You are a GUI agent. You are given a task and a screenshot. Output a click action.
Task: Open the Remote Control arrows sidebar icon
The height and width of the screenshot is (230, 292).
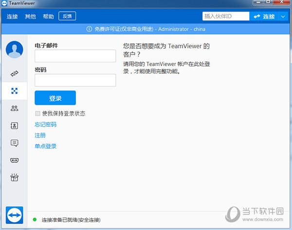[x=14, y=74]
